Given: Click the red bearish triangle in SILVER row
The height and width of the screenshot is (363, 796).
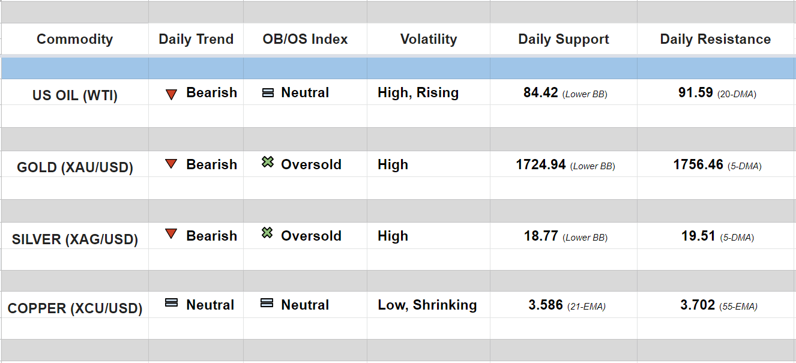Looking at the screenshot, I should click(171, 234).
